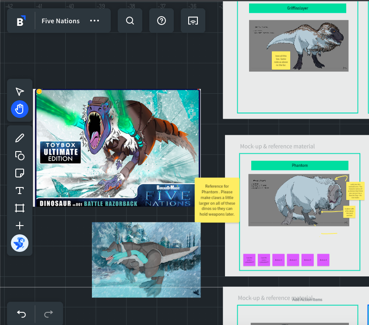
Task: Select the Phantom green header
Action: click(299, 165)
